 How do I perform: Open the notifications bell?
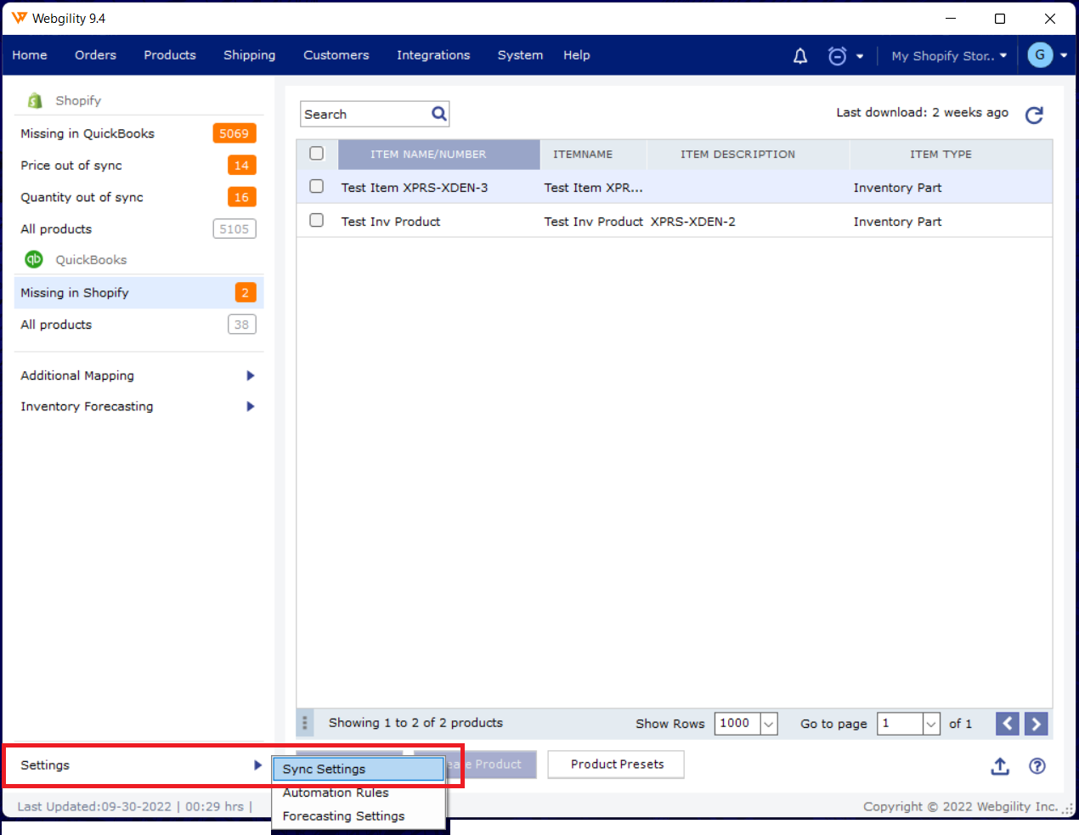tap(800, 56)
